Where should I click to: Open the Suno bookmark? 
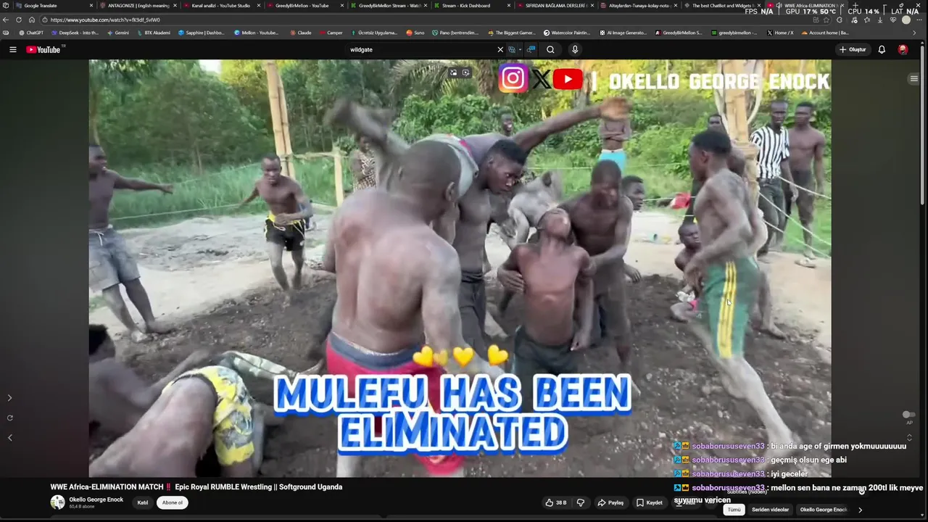[x=415, y=33]
